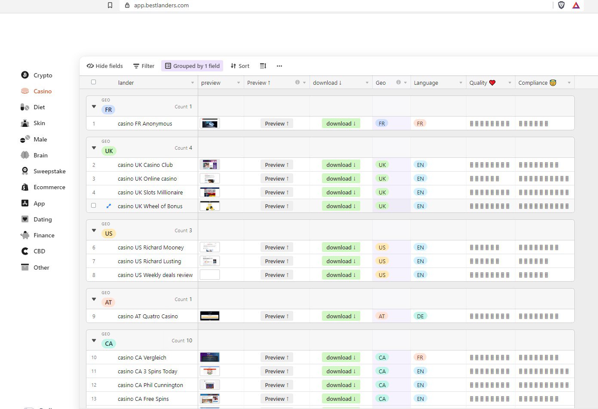Click info icon on Preview column header
Viewport: 598px width, 409px height.
297,82
